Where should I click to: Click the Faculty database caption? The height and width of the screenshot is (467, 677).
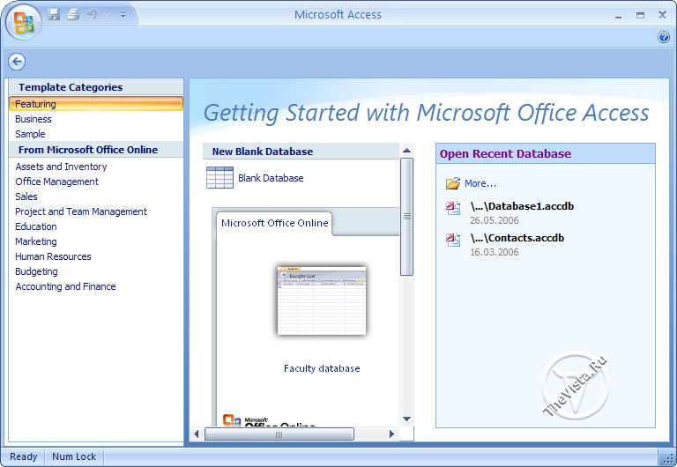(x=322, y=368)
